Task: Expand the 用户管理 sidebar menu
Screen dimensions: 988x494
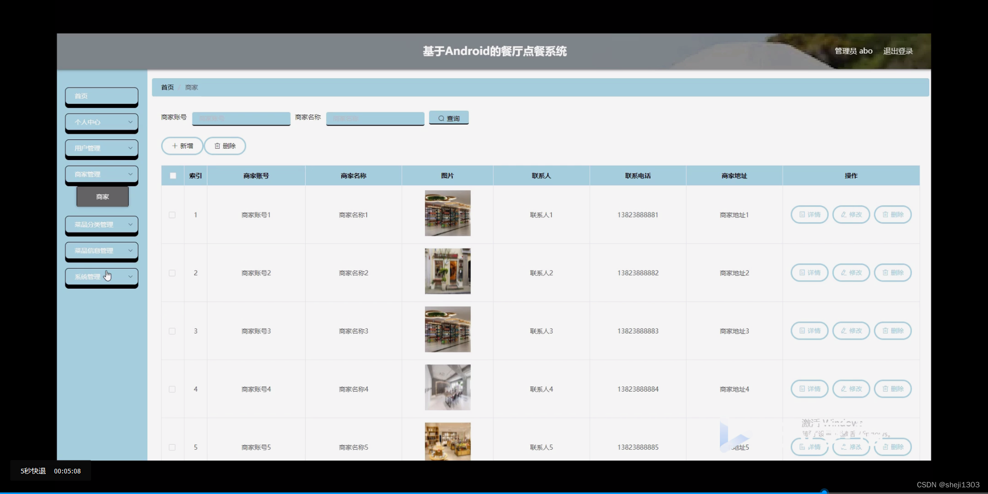Action: coord(101,149)
